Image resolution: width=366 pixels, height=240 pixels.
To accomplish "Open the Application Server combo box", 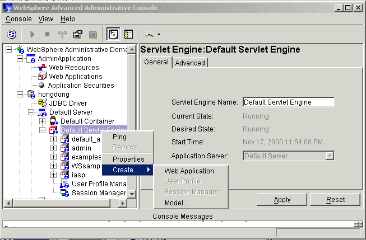I will point(289,156).
